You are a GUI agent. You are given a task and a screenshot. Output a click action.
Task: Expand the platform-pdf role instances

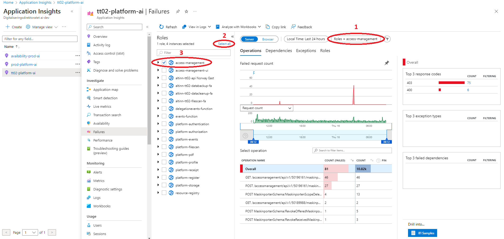pyautogui.click(x=158, y=154)
